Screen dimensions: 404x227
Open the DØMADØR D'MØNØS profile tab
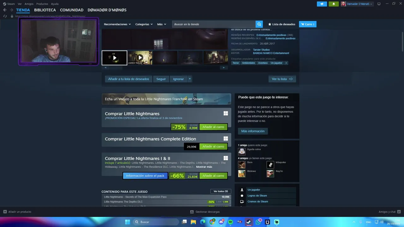click(x=107, y=10)
